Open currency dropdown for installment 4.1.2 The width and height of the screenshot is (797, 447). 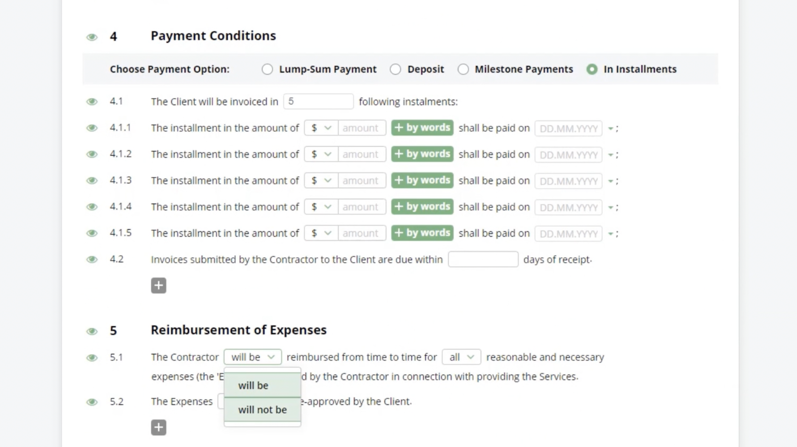pyautogui.click(x=321, y=154)
